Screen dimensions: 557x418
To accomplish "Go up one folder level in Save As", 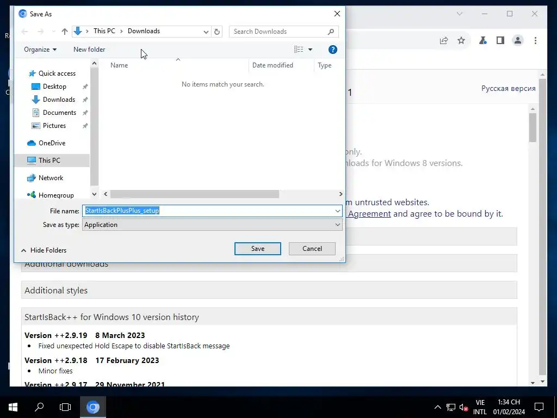I will click(x=64, y=31).
